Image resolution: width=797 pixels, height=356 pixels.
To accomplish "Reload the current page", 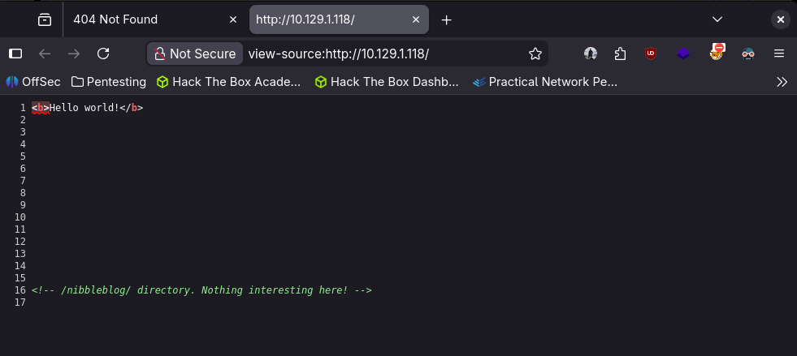I will pos(103,54).
